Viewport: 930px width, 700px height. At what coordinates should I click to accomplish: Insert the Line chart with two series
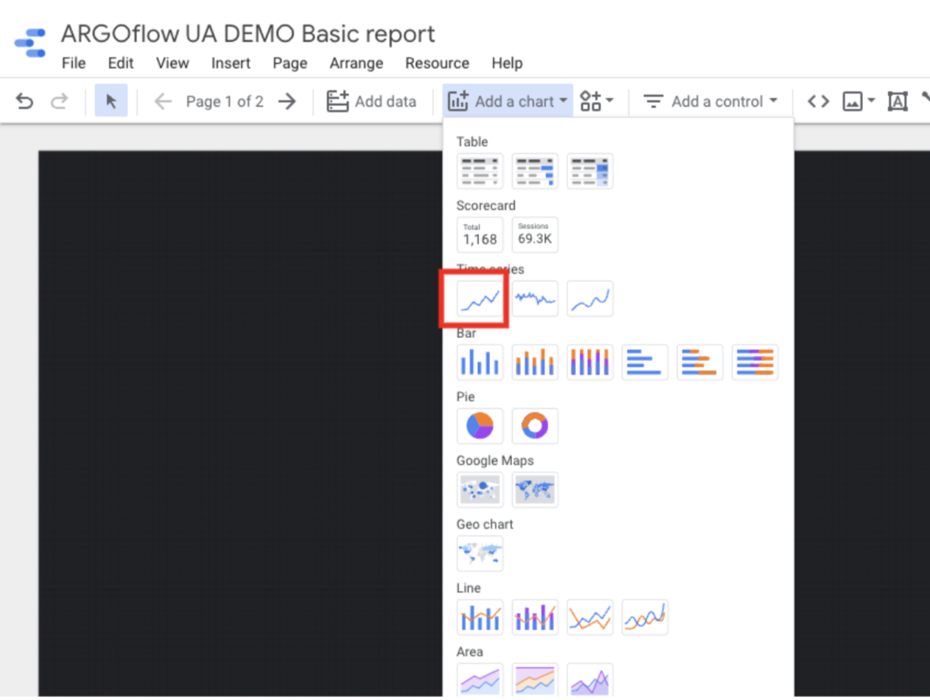[590, 617]
